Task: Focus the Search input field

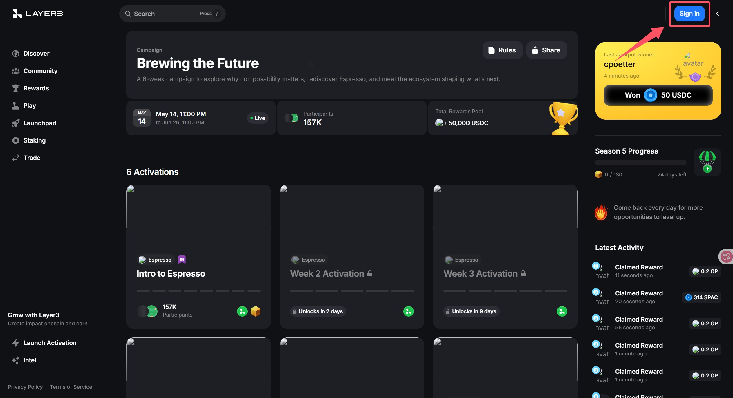Action: [172, 14]
